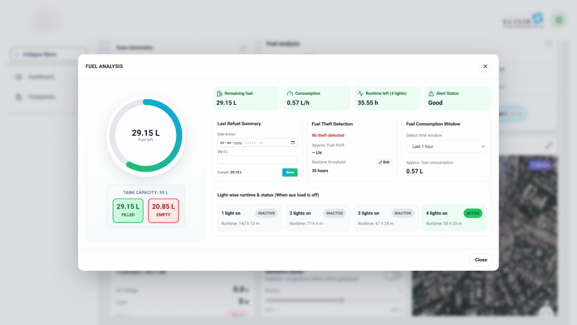Click the pulse icon beside Runtime left
Screen dimensions: 577x325
coord(360,93)
